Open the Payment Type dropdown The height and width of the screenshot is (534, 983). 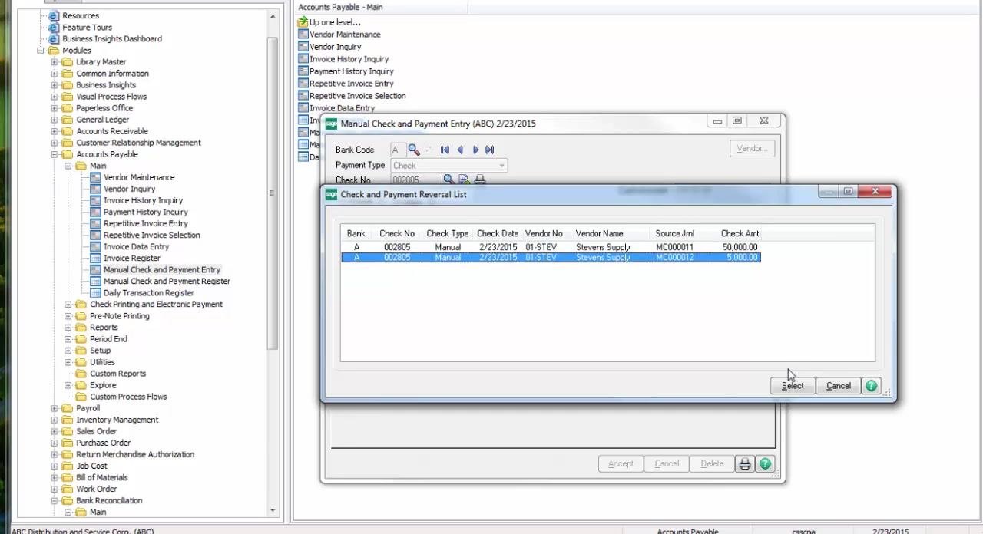pos(501,165)
